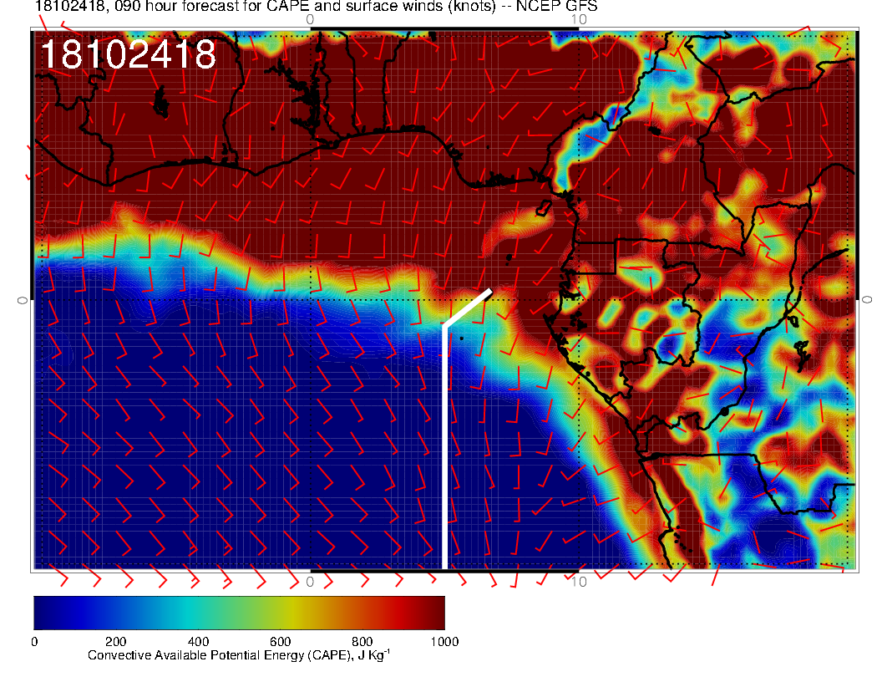Screen dimensions: 882x682
Task: Click the 0 longitude label above the map
Action: pyautogui.click(x=311, y=18)
